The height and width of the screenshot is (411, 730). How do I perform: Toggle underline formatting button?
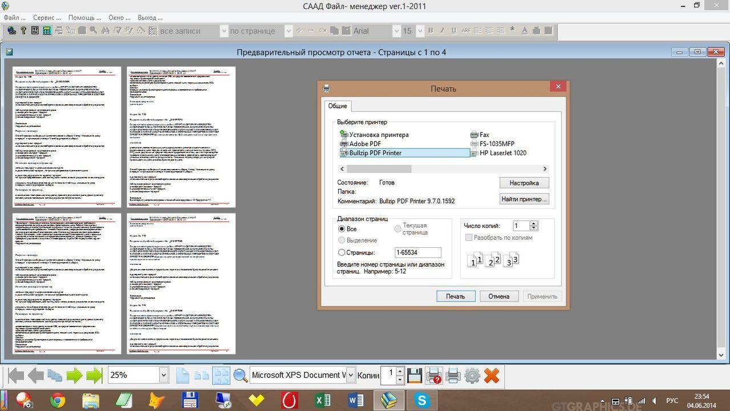point(453,31)
